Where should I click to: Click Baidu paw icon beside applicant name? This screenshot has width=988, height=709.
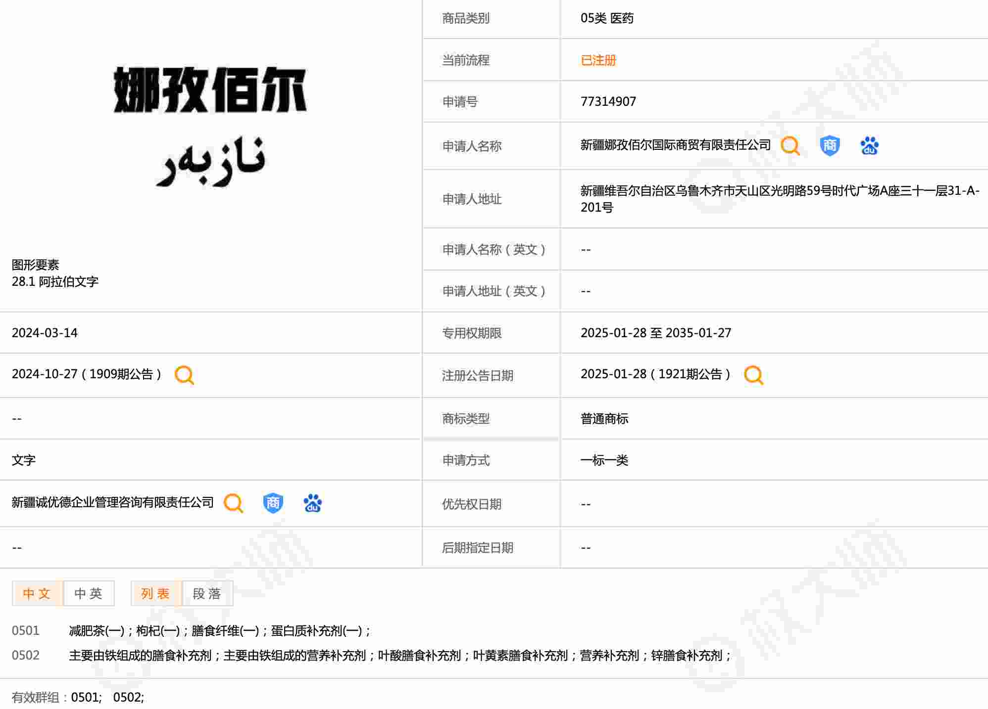(869, 146)
